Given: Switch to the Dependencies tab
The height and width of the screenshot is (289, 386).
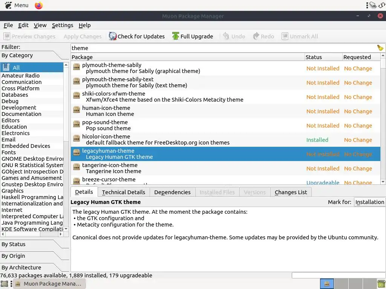Looking at the screenshot, I should 172,192.
